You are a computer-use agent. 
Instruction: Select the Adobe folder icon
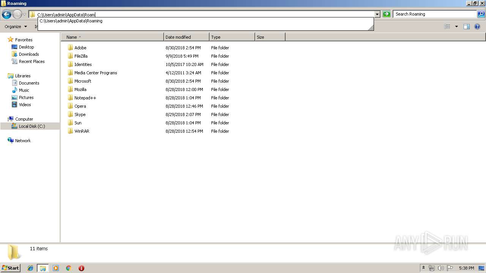click(x=70, y=48)
